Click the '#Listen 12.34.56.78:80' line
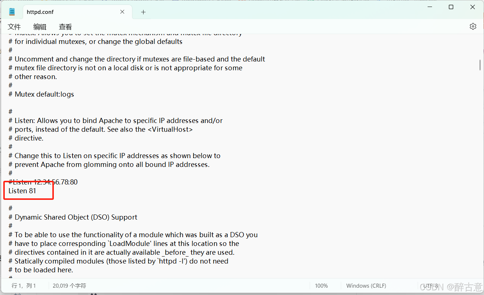This screenshot has width=484, height=295. [43, 182]
